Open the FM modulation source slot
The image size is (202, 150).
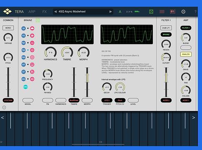point(47,100)
